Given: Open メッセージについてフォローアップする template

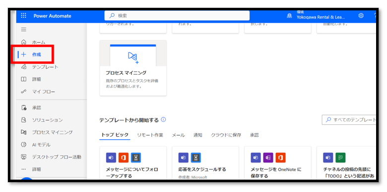Looking at the screenshot, I should 133,163.
